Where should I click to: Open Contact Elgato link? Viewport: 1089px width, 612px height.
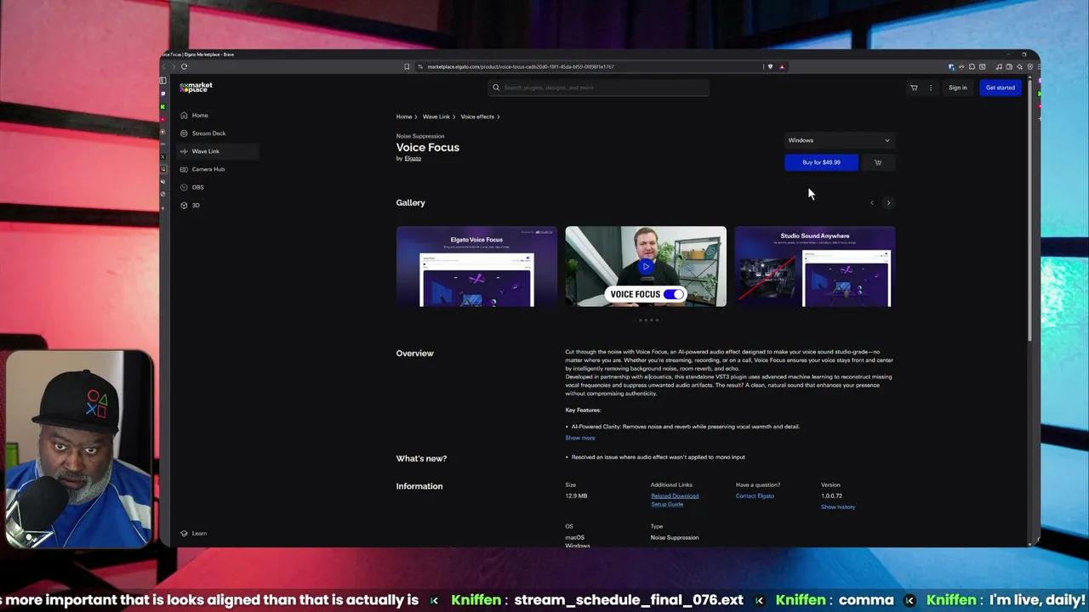click(755, 496)
